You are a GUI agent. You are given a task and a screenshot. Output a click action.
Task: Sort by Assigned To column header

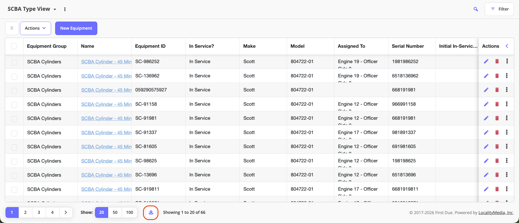tap(351, 46)
